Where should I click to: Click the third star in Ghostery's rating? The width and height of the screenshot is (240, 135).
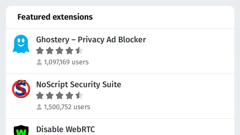pos(60,51)
